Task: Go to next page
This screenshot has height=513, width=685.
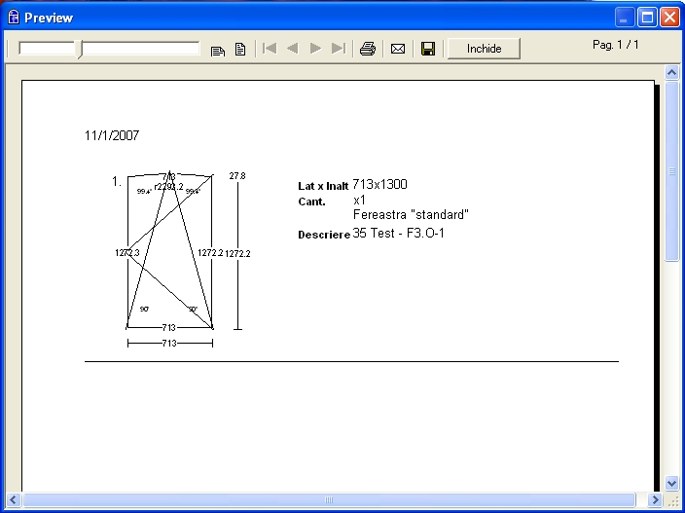Action: pos(315,49)
